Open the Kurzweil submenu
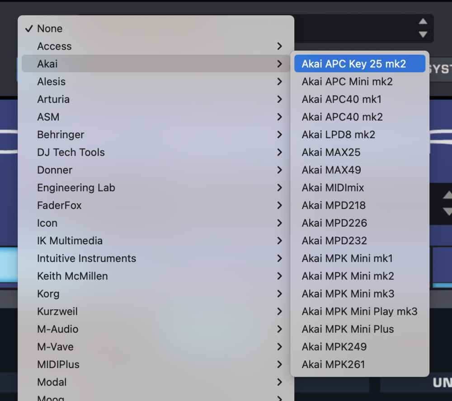 tap(155, 312)
